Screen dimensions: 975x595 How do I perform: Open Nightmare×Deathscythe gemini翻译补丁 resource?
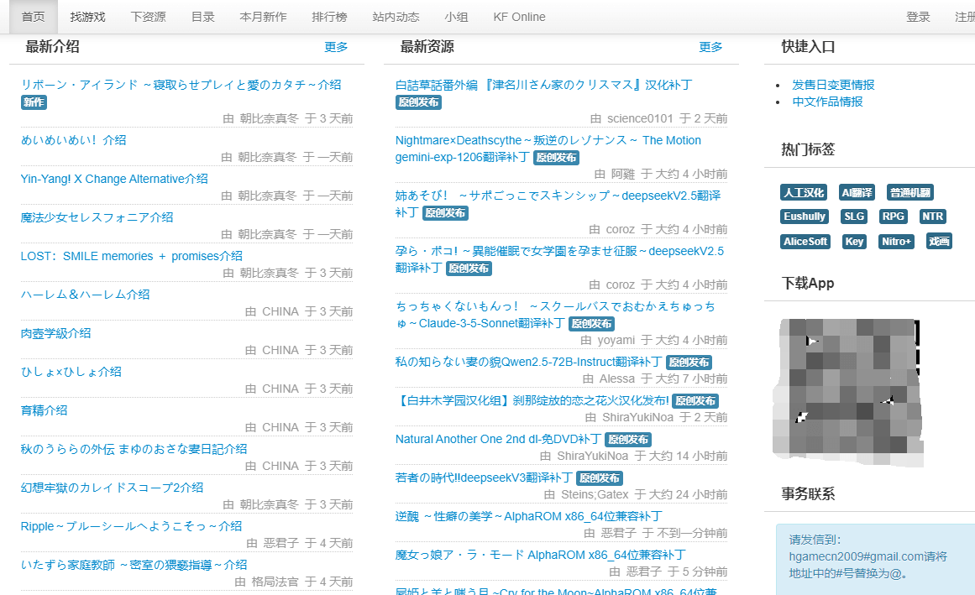tap(548, 149)
